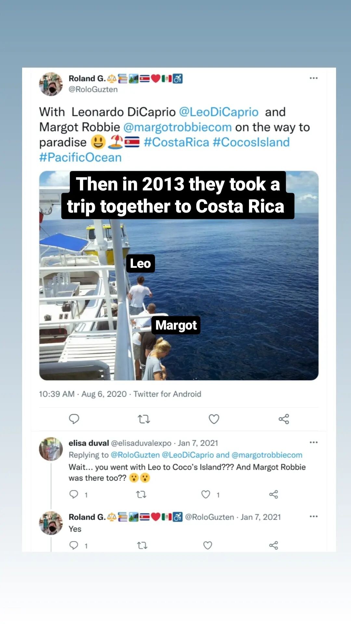This screenshot has height=624, width=351.
Task: Reply to elisa duval's comment
Action: (74, 494)
